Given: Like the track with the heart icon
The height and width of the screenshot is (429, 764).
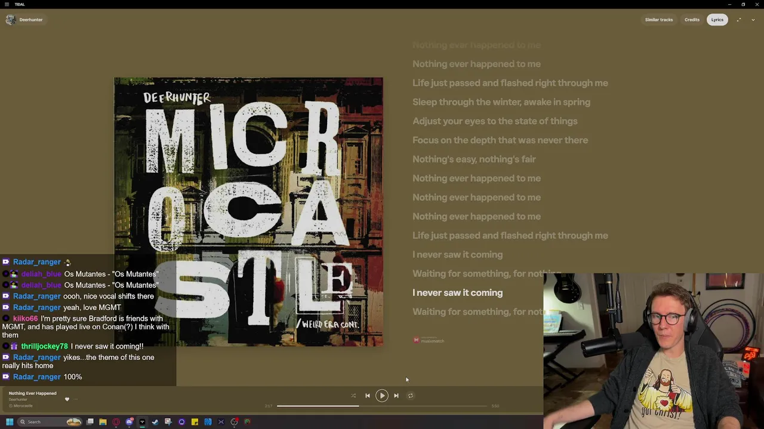Looking at the screenshot, I should tap(67, 399).
